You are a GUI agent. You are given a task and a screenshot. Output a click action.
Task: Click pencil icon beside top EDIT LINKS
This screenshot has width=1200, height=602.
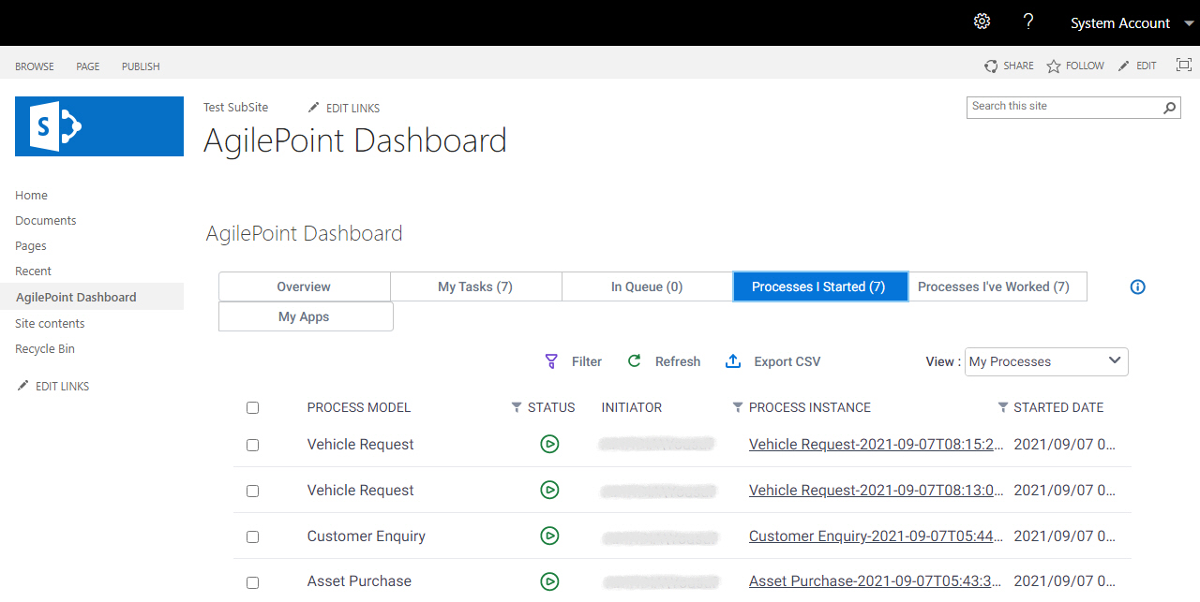coord(314,108)
